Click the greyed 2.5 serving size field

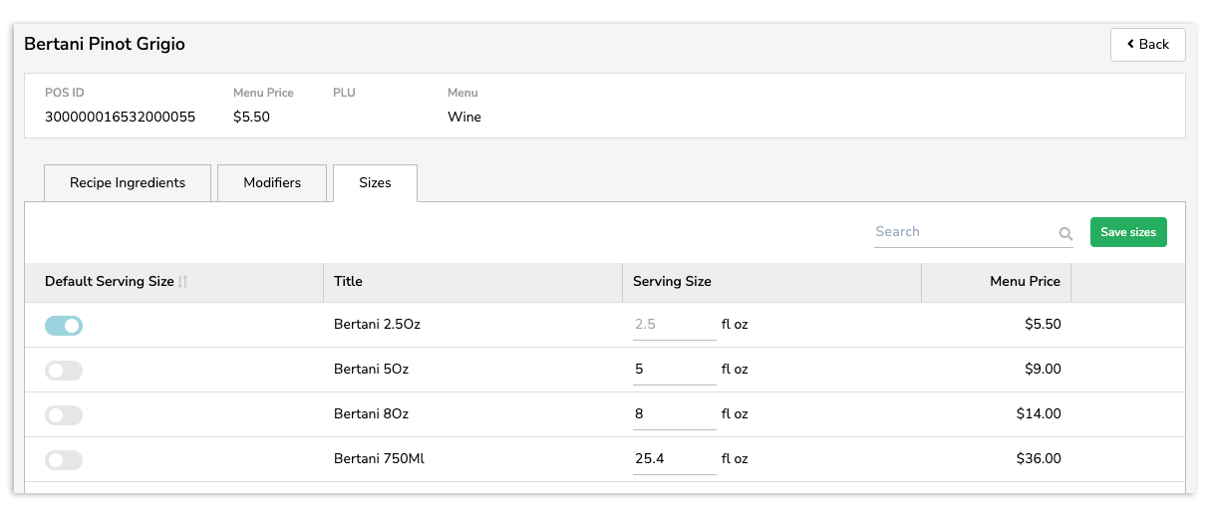[x=674, y=325]
